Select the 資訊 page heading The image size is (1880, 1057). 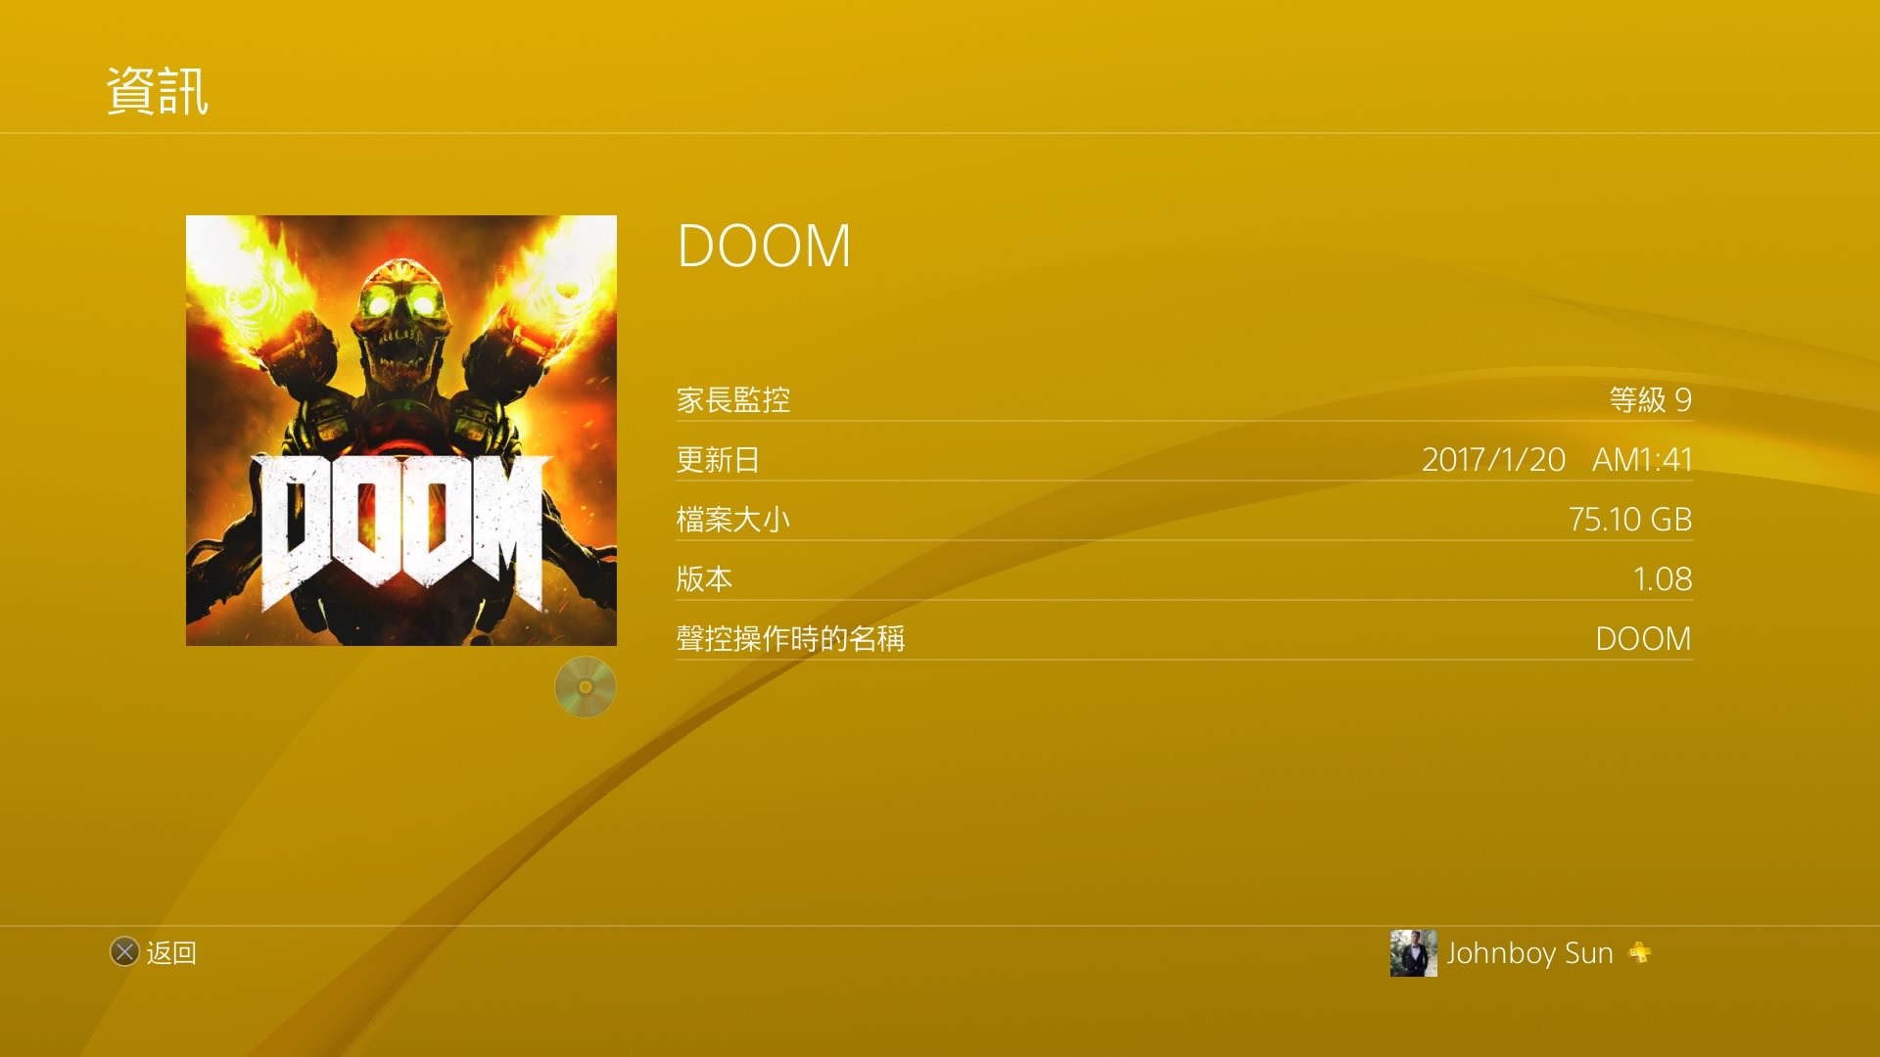[x=157, y=91]
